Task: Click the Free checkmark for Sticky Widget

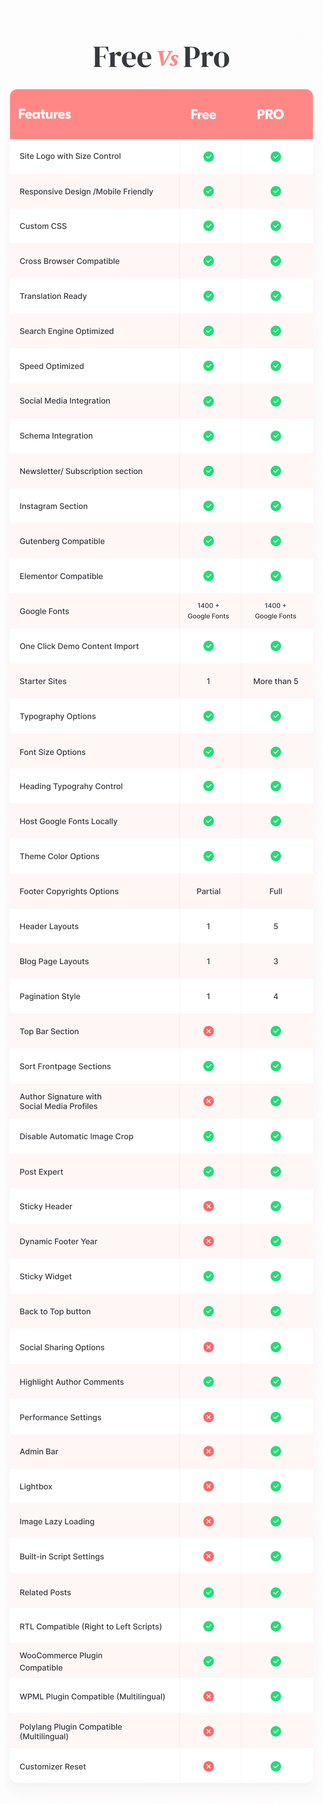Action: click(208, 1276)
